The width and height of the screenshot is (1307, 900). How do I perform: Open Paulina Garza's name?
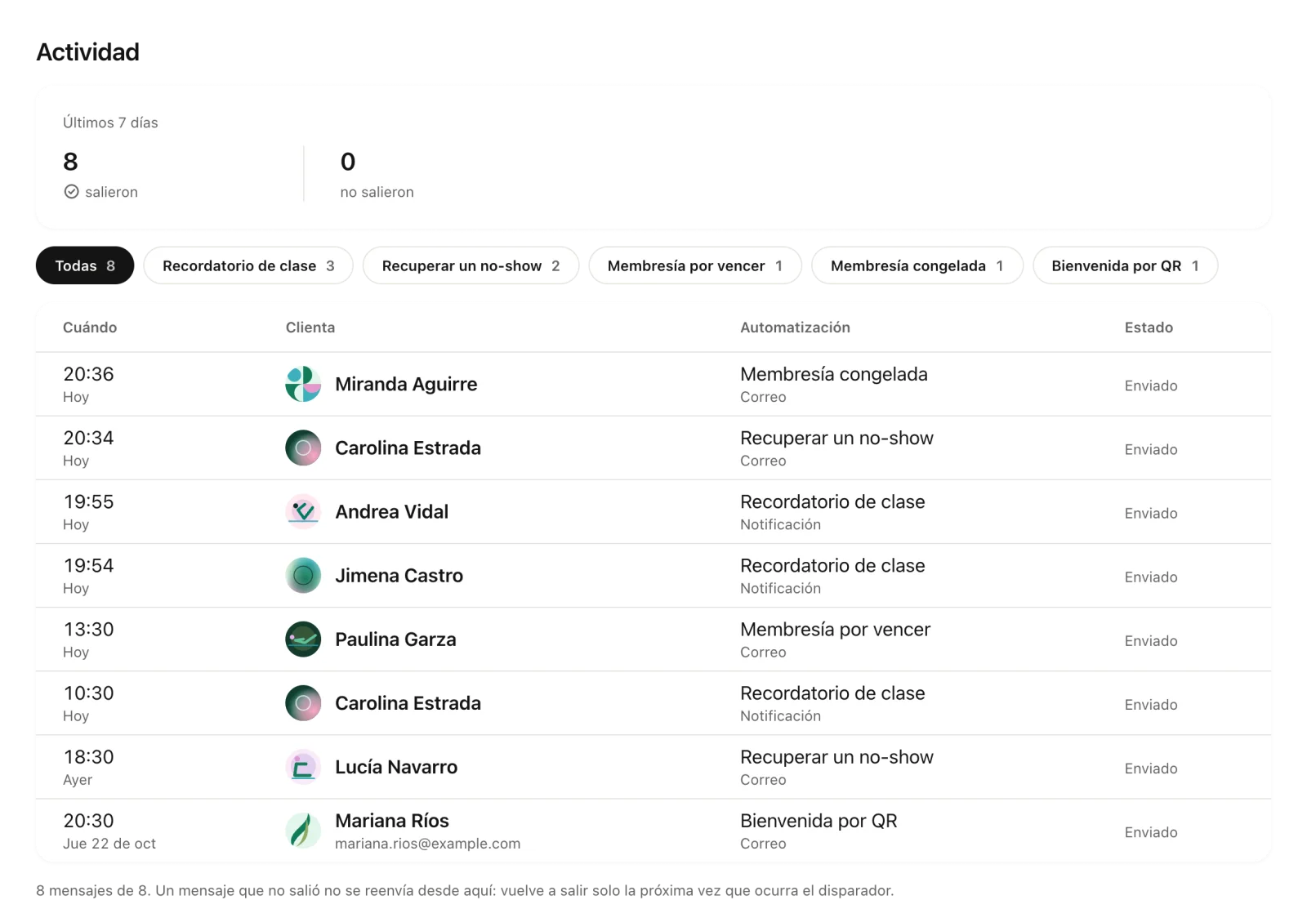click(x=395, y=639)
